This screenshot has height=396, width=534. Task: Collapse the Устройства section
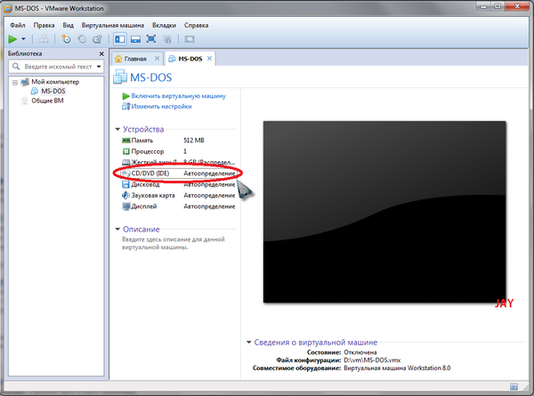(x=117, y=129)
